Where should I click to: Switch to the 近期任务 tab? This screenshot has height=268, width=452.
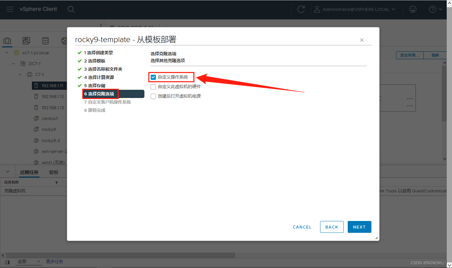click(29, 172)
